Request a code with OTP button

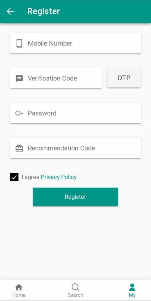[124, 78]
